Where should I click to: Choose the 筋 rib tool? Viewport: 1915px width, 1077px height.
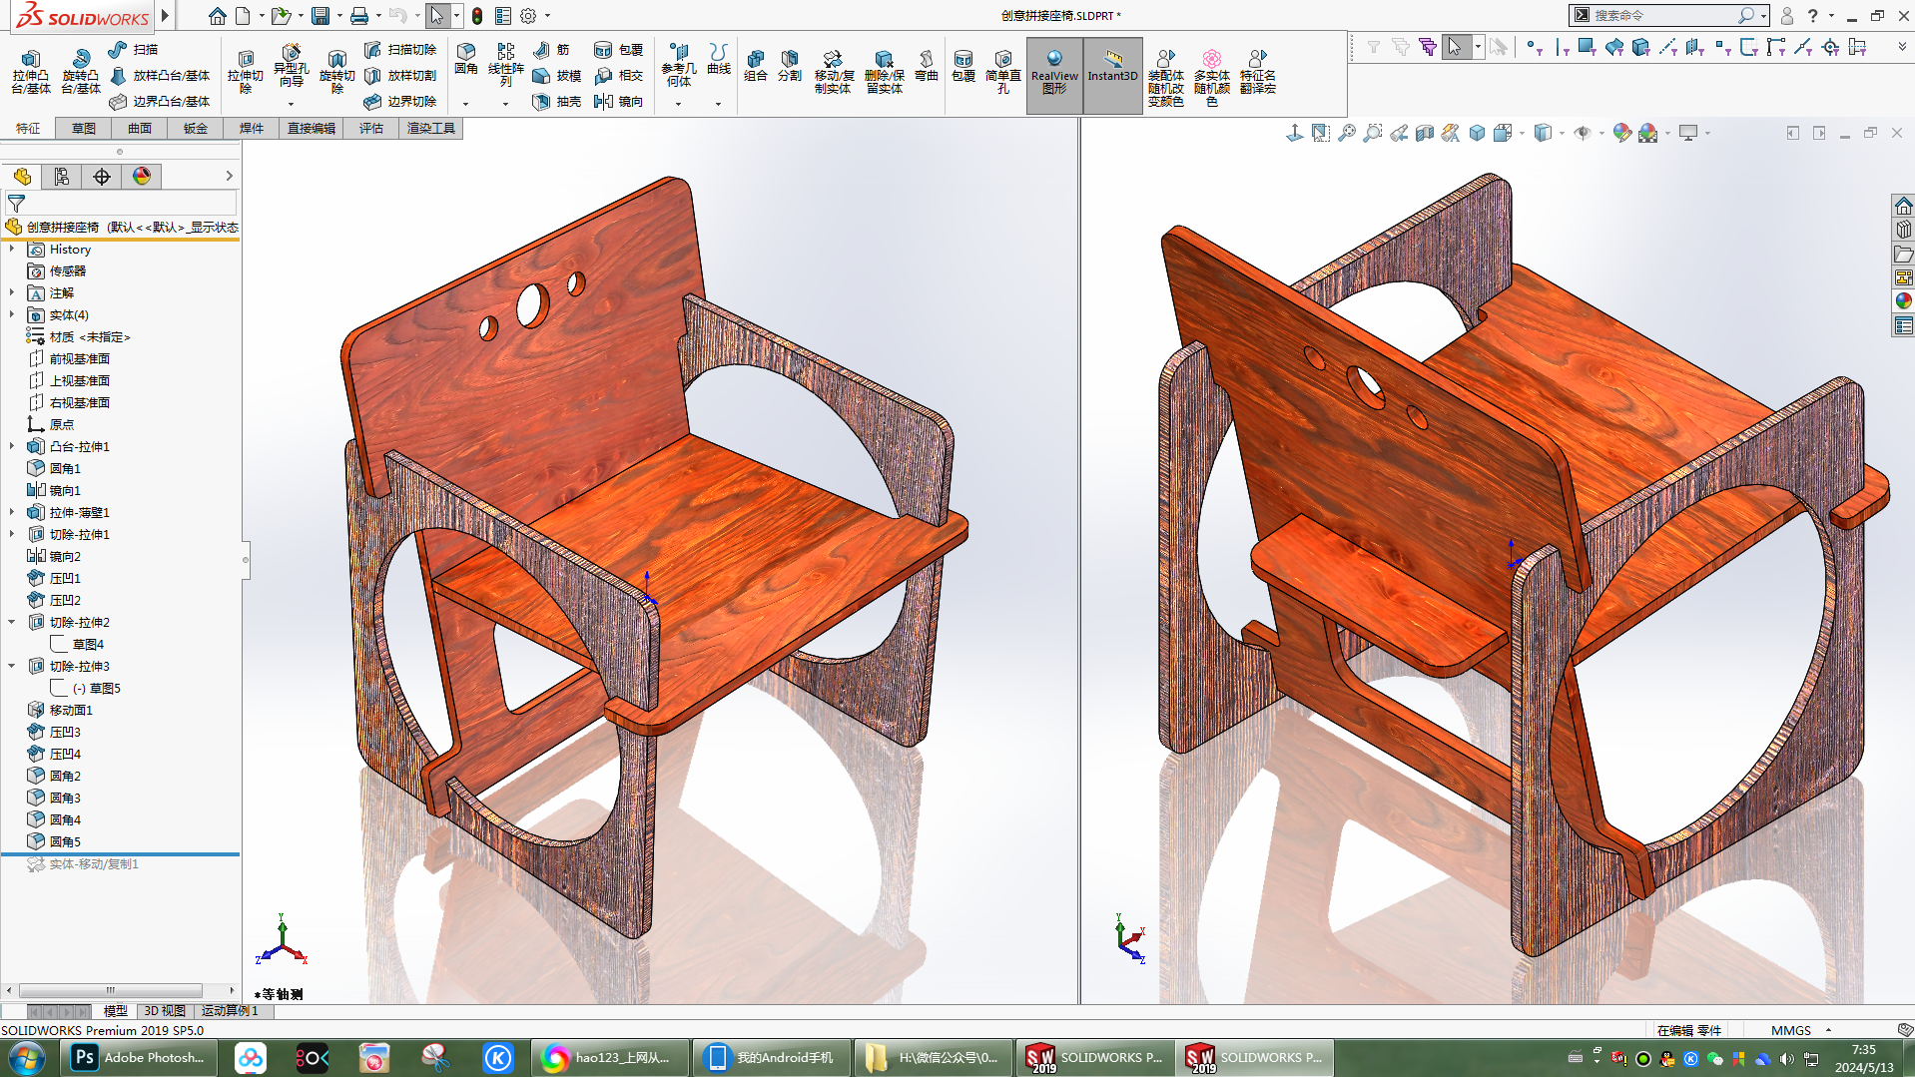pos(551,49)
